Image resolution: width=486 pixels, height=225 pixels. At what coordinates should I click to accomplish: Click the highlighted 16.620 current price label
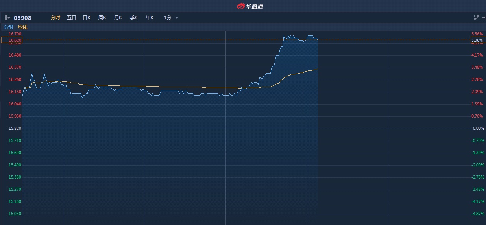(x=12, y=40)
